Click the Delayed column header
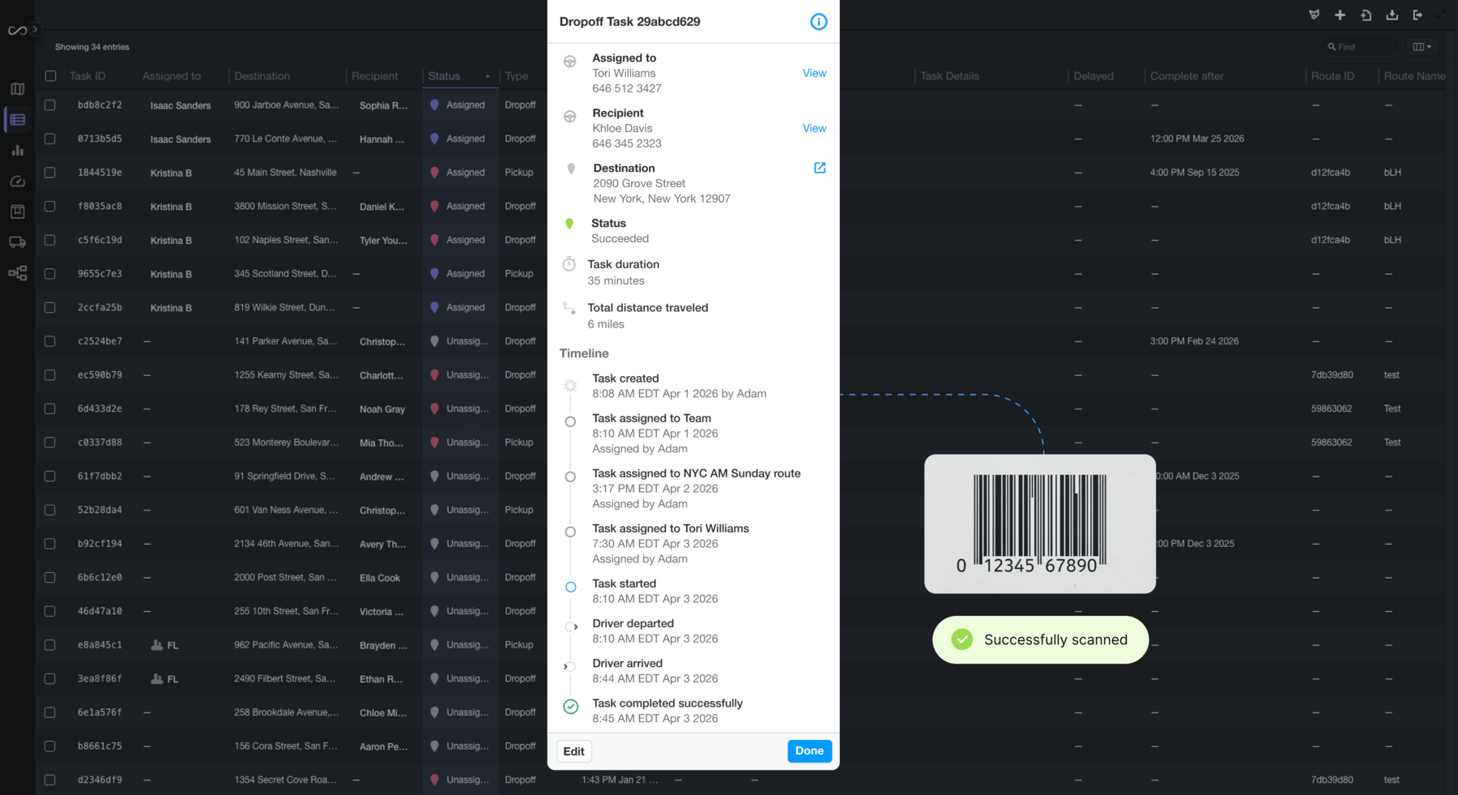The image size is (1458, 795). pos(1093,76)
